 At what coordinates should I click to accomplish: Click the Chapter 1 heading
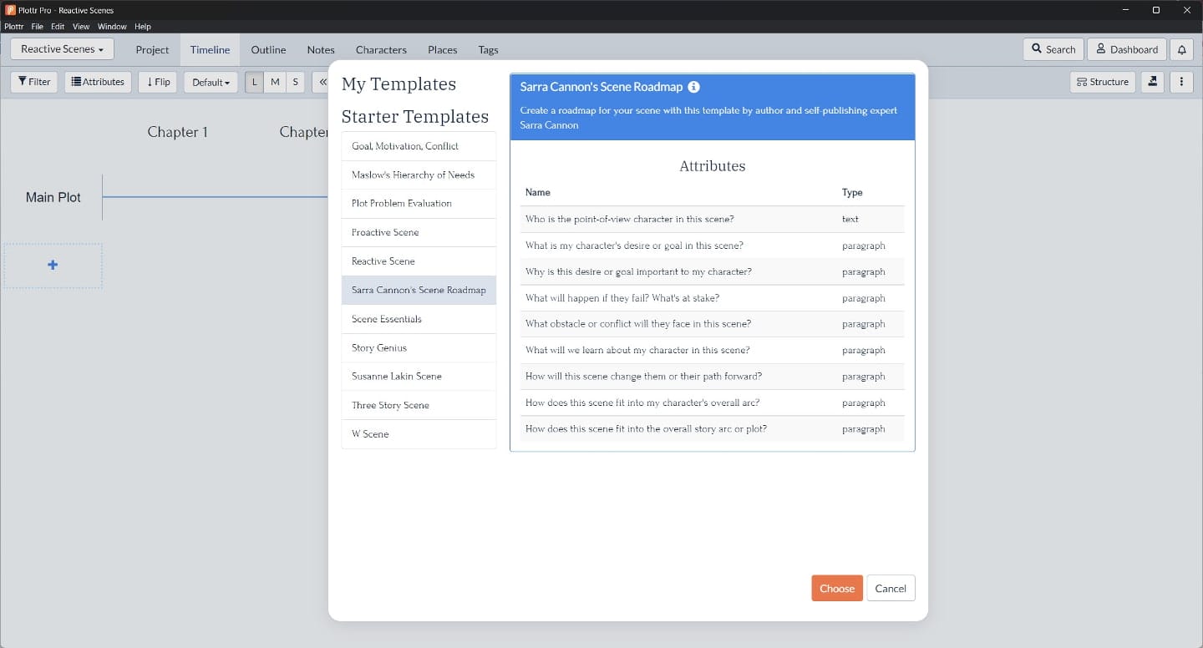click(x=177, y=132)
